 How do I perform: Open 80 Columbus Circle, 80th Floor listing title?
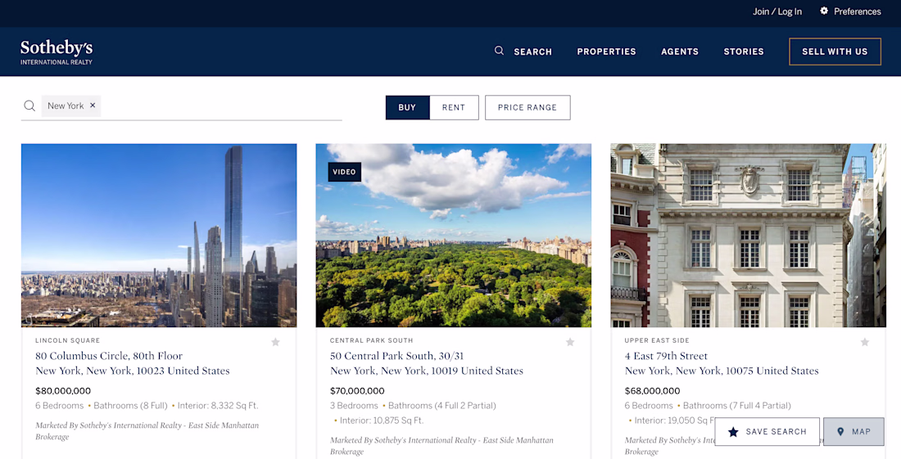(x=109, y=356)
